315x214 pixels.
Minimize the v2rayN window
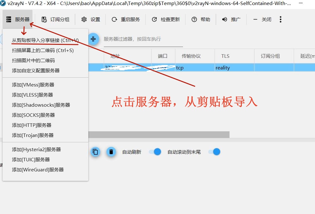pyautogui.click(x=301, y=3)
